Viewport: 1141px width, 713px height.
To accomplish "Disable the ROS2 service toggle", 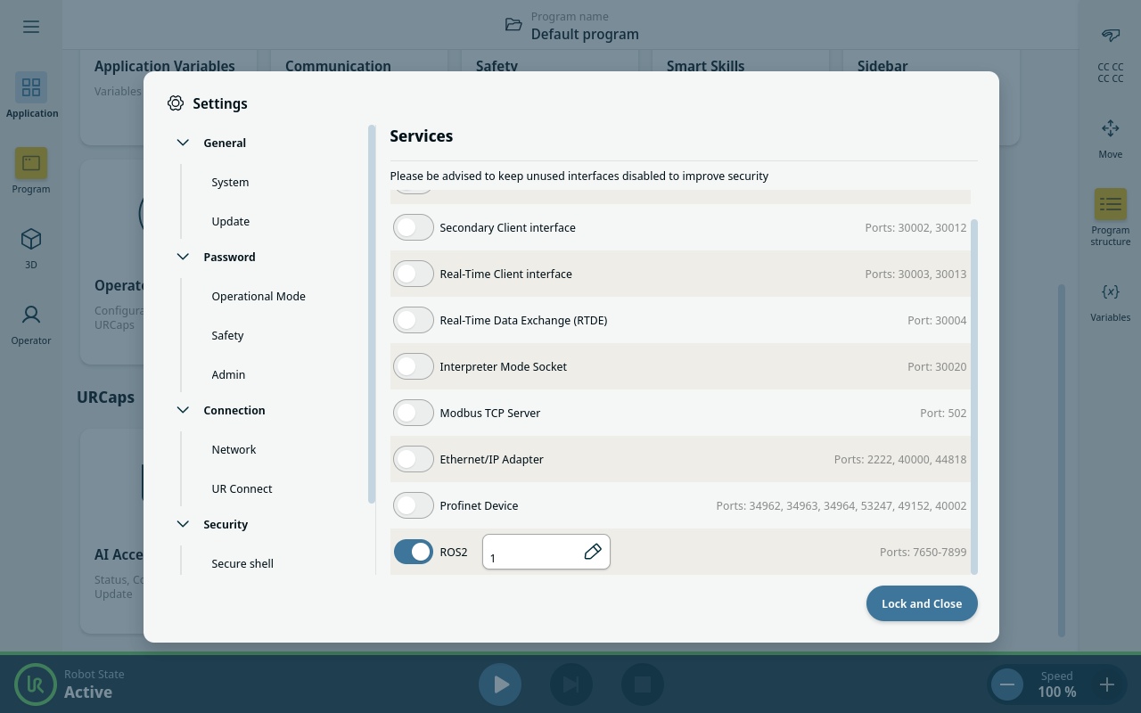I will (414, 552).
